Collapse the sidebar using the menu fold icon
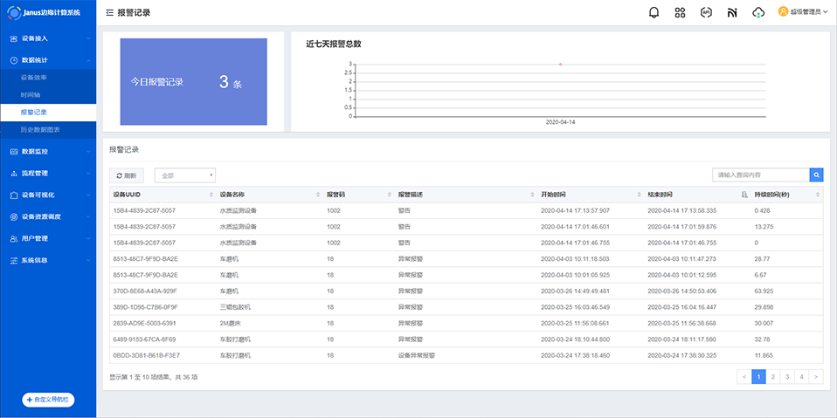837x418 pixels. 109,13
